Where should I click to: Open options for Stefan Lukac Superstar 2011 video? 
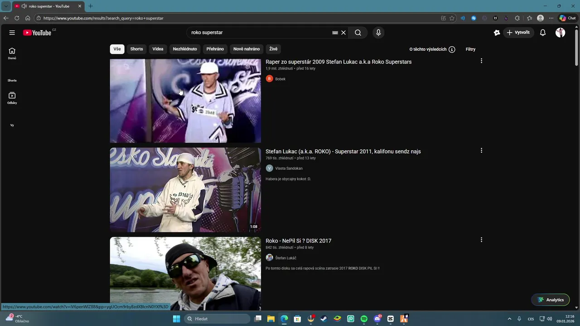[x=481, y=150]
